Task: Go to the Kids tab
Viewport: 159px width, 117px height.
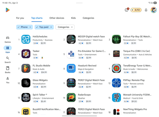Action: 73,18
